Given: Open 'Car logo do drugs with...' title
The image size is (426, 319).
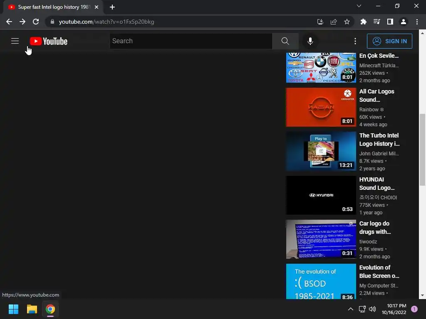Looking at the screenshot, I should click(375, 228).
